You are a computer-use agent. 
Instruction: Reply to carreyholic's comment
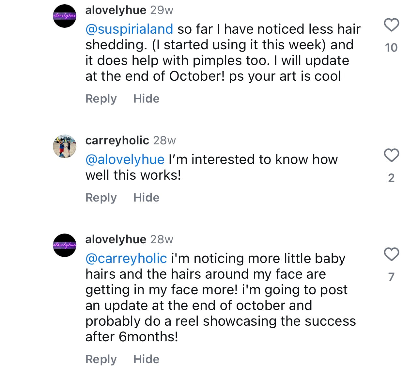(x=101, y=198)
